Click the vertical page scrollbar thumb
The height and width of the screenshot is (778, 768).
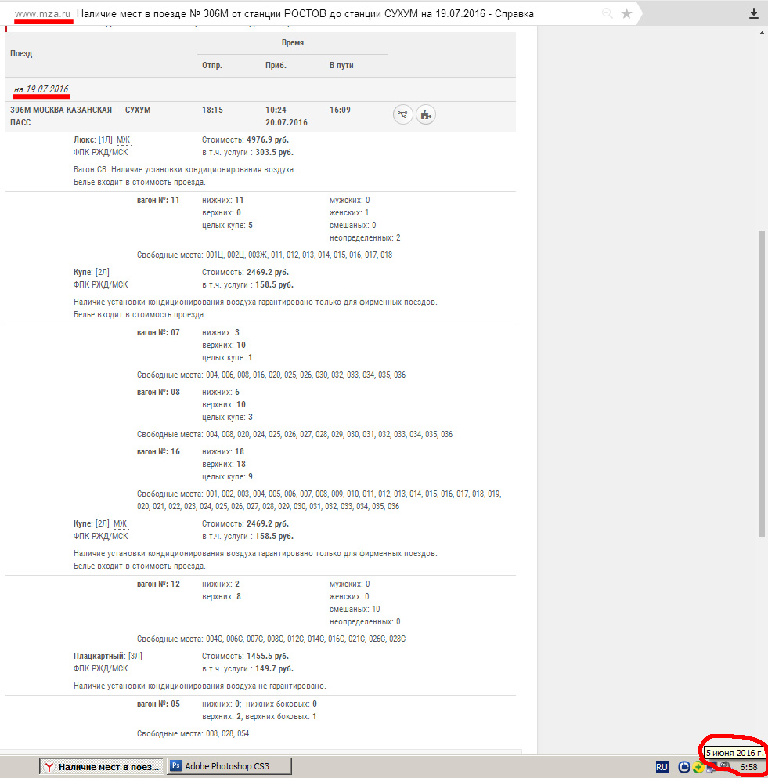pyautogui.click(x=762, y=384)
